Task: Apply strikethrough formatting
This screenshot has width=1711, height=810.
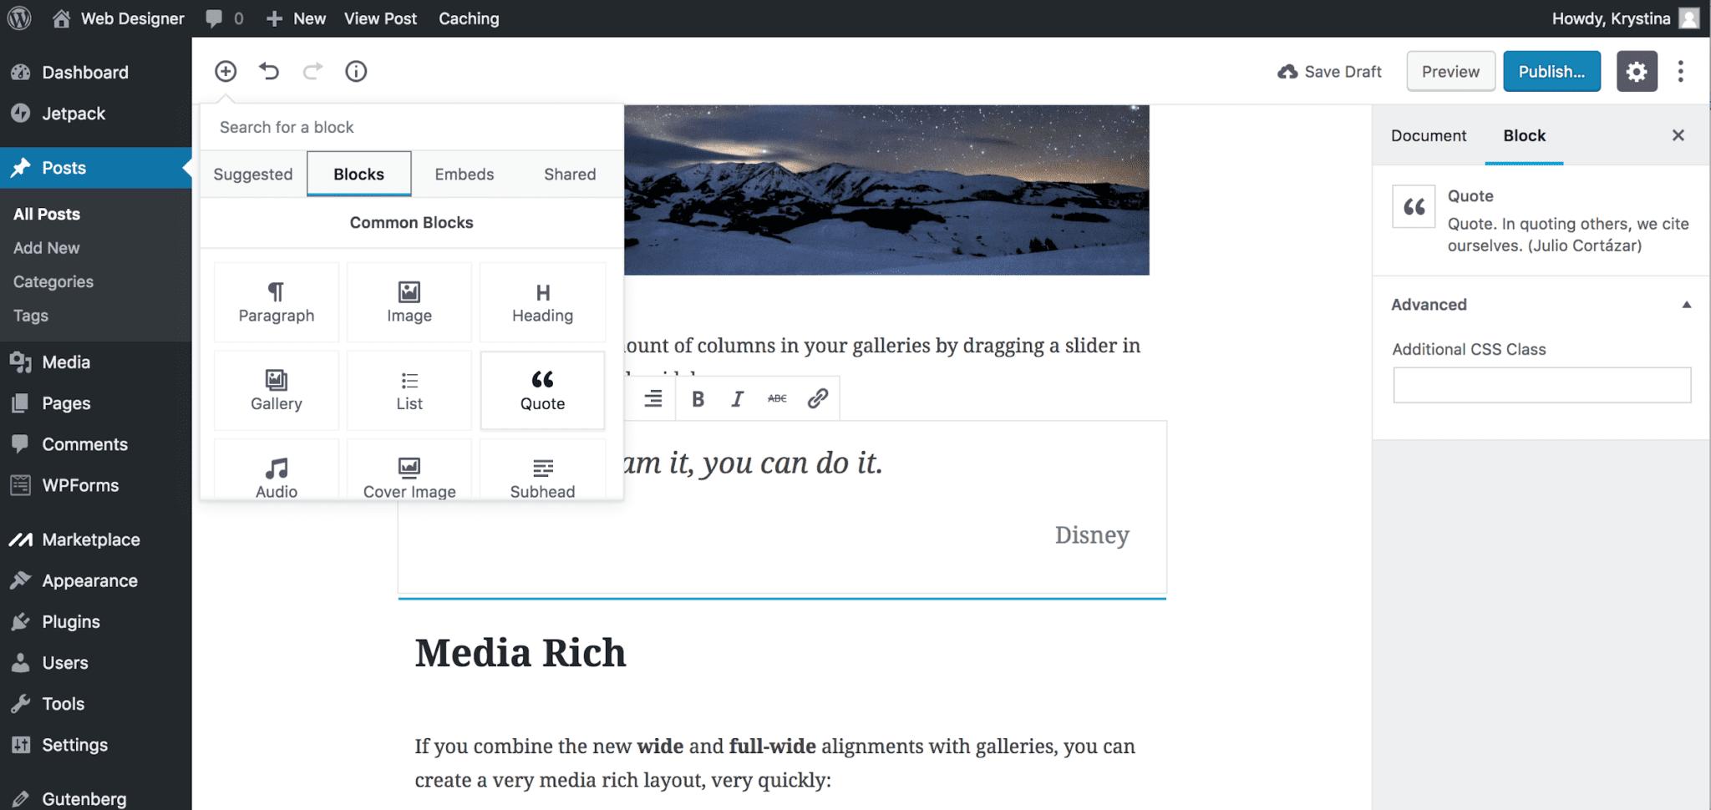Action: click(777, 399)
